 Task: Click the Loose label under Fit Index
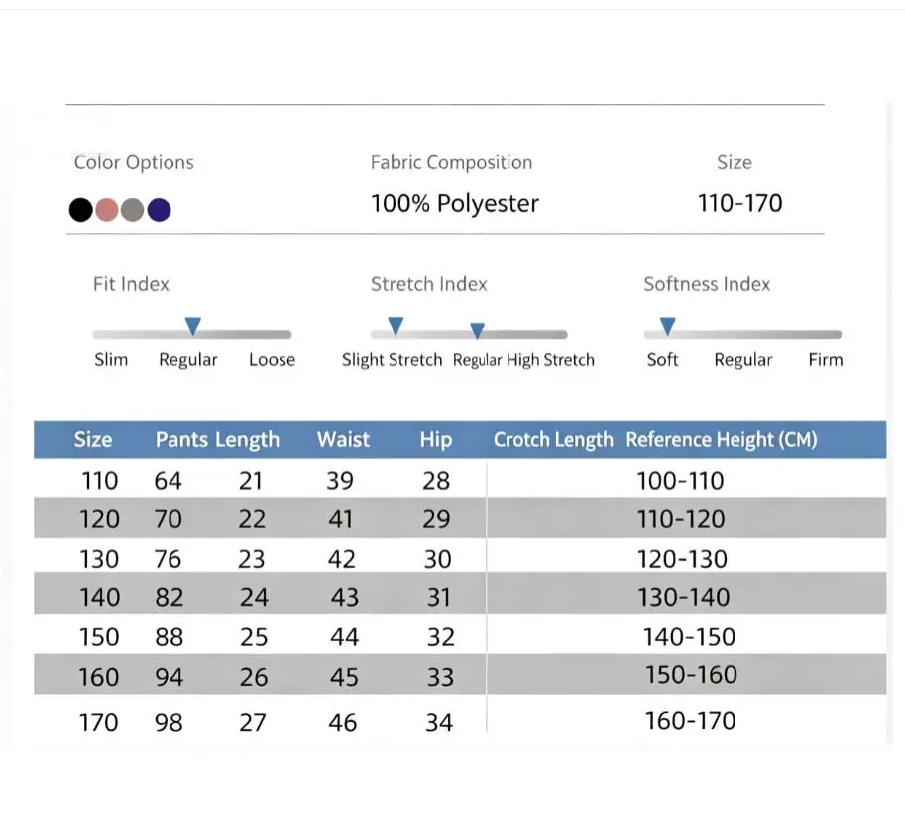pyautogui.click(x=272, y=360)
